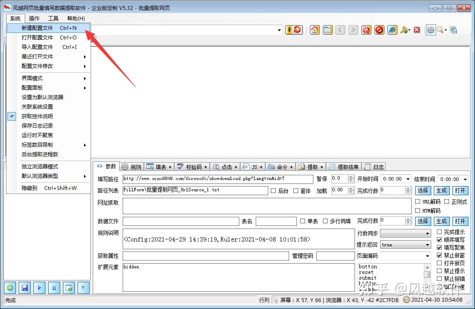Click the red Stop loading icon
The image size is (475, 309).
pos(380,30)
